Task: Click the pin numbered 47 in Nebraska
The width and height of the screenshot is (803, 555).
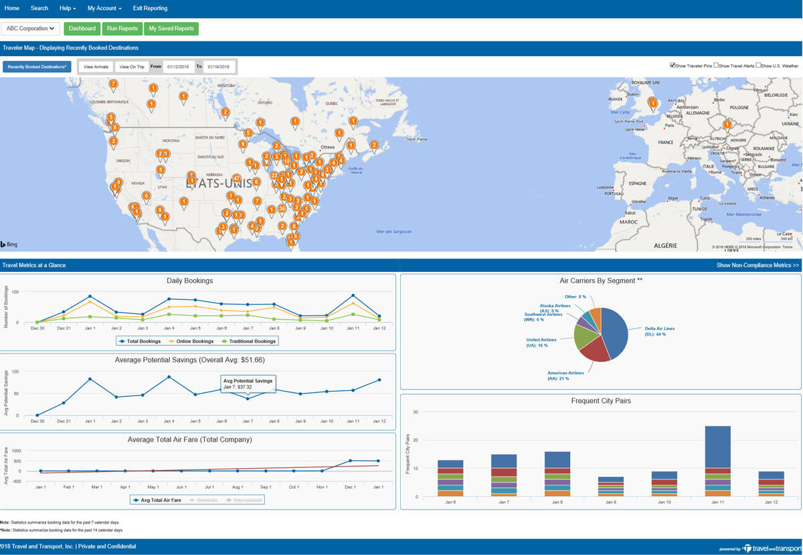Action: 236,178
